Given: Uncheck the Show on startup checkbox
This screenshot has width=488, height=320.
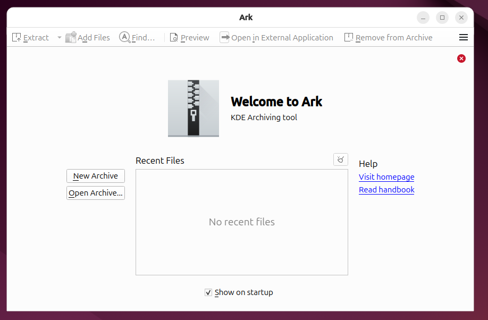Looking at the screenshot, I should pos(208,292).
